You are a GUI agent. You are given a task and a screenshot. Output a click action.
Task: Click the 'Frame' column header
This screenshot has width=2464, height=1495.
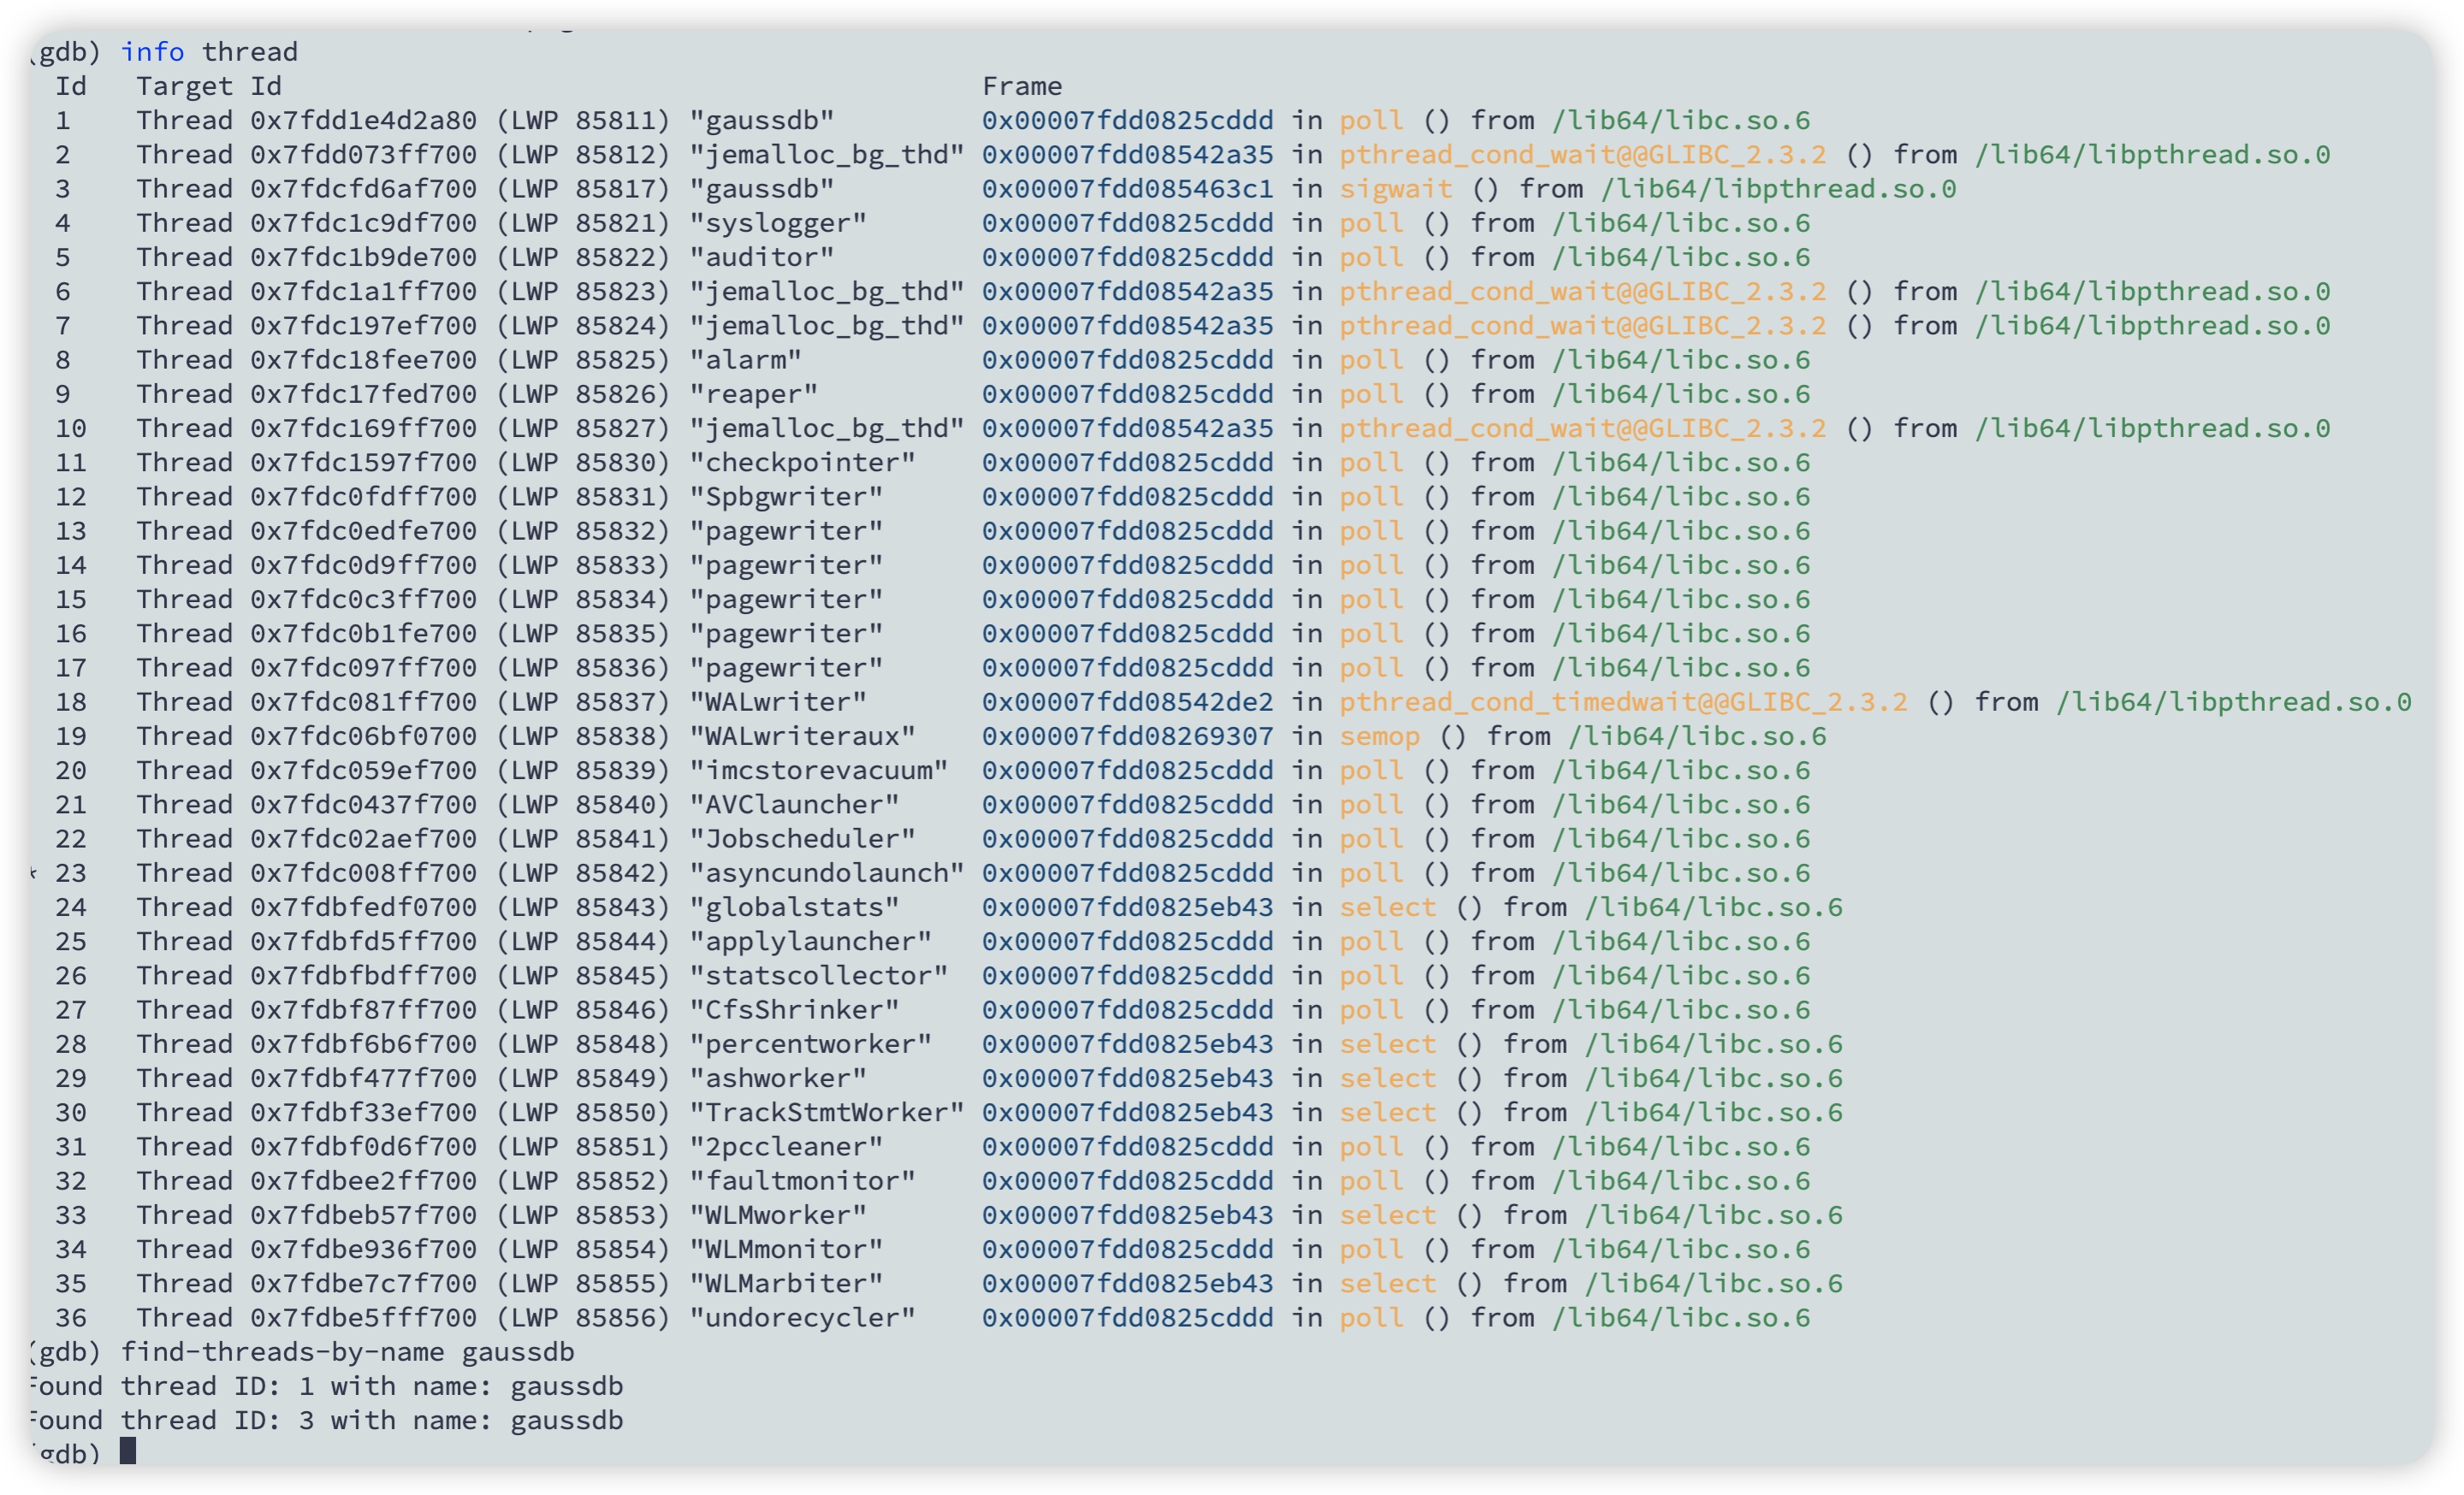(1021, 86)
